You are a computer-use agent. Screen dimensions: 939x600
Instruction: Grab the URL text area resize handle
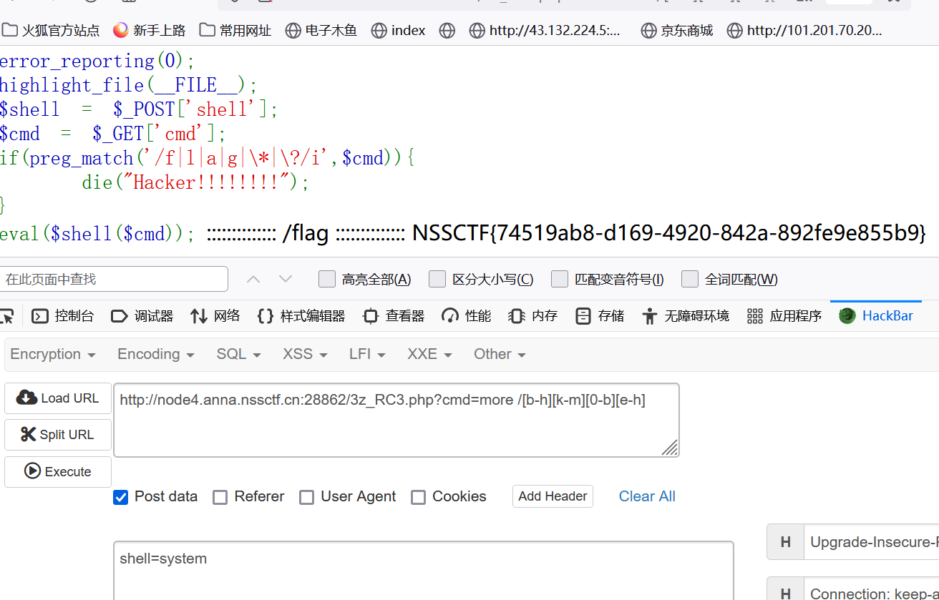tap(670, 448)
